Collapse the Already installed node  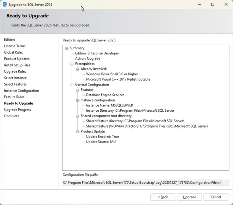point(77,69)
